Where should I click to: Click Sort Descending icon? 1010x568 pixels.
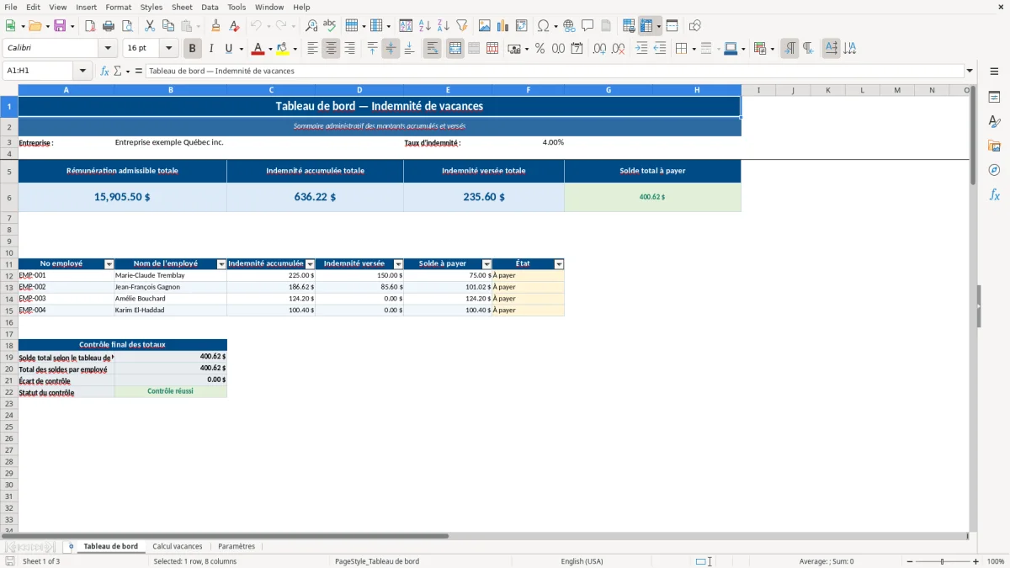[x=443, y=26]
